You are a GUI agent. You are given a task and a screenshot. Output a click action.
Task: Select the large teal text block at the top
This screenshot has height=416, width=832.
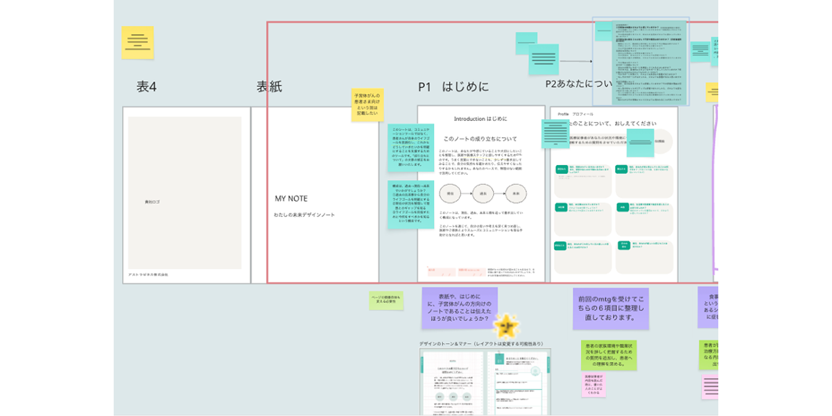coord(640,61)
